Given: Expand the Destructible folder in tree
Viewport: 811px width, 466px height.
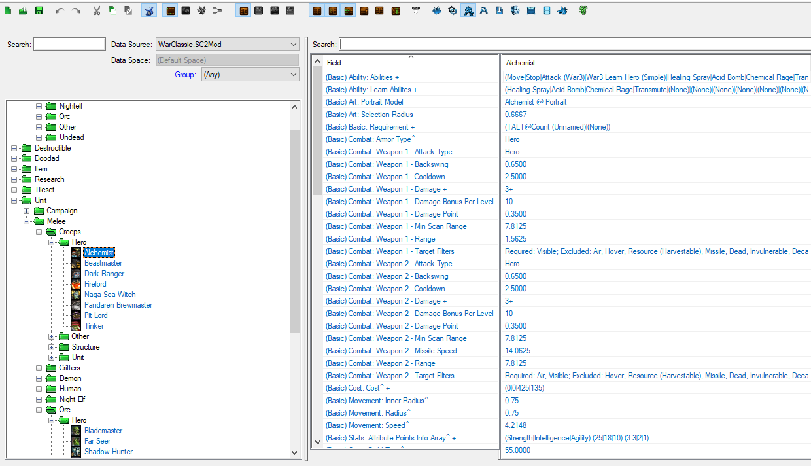Looking at the screenshot, I should pyautogui.click(x=14, y=148).
